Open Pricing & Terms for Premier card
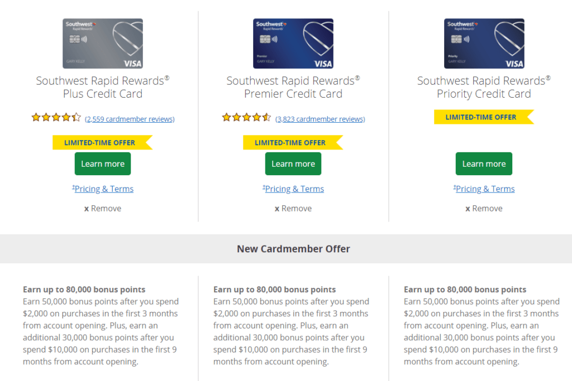 294,189
